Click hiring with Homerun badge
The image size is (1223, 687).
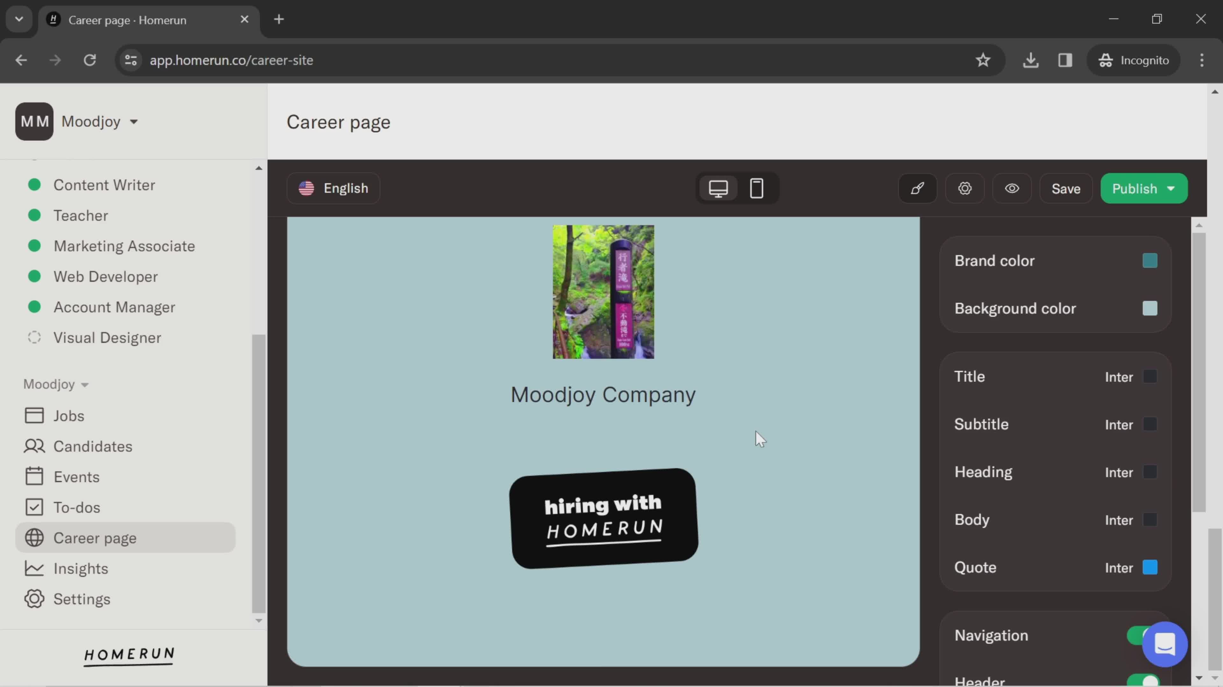(603, 519)
